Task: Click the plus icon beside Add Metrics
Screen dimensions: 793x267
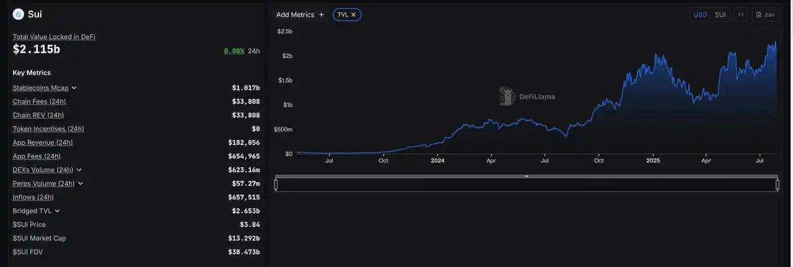Action: point(322,15)
